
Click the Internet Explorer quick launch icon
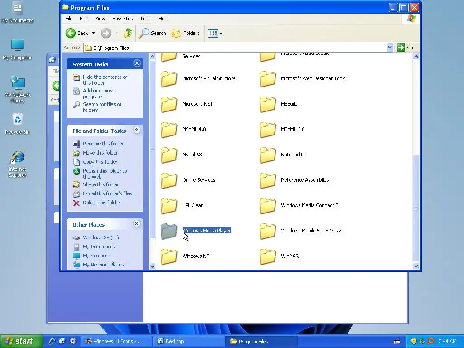tap(53, 341)
